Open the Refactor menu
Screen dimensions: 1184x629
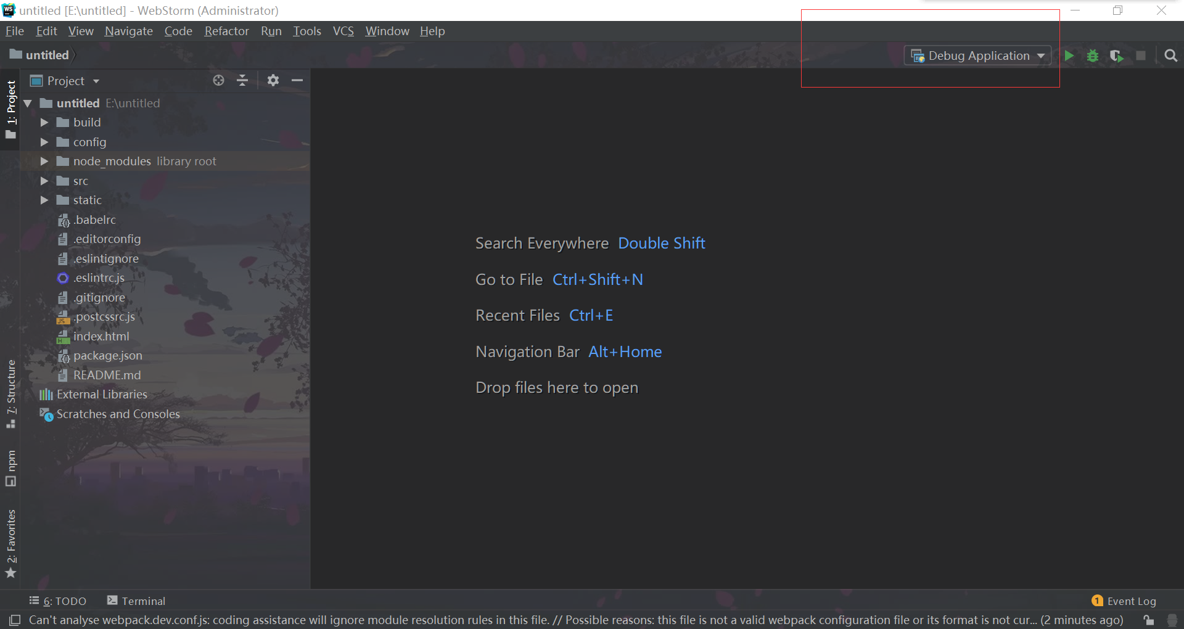coord(226,31)
